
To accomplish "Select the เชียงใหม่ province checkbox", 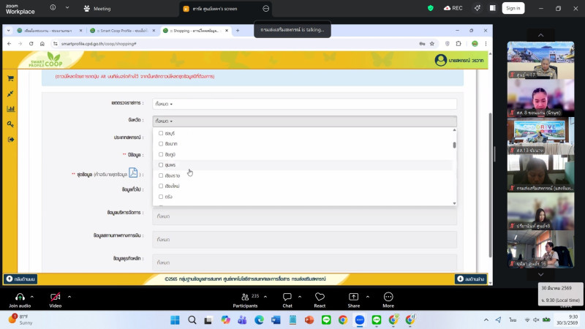I will [x=161, y=186].
